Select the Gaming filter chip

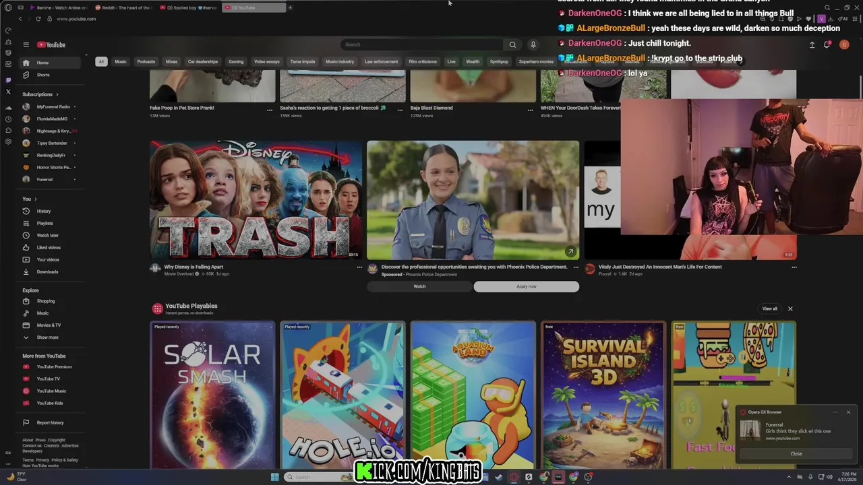[236, 61]
